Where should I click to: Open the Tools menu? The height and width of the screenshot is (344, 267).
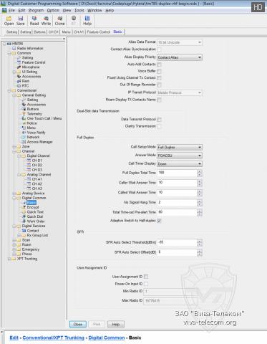79,11
